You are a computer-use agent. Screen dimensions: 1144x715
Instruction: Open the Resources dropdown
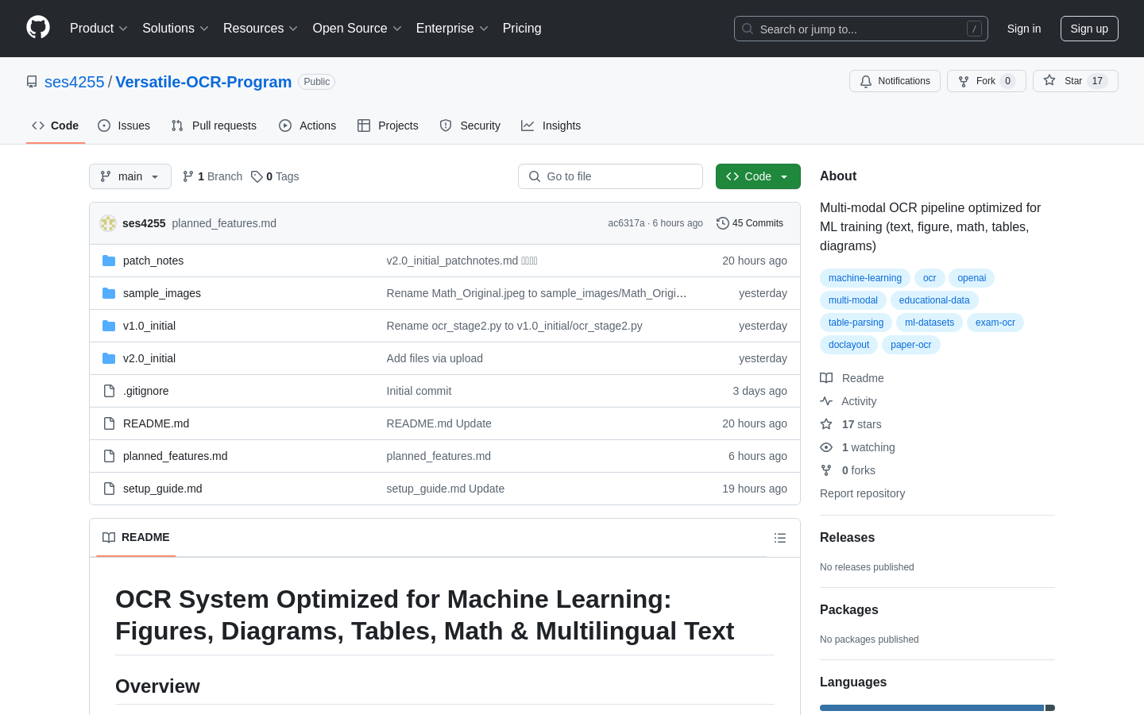pos(260,29)
